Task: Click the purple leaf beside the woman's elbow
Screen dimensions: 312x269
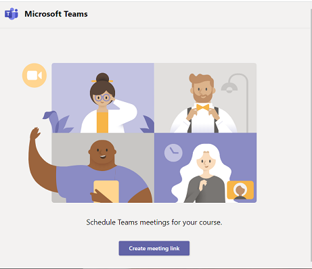Action: pos(148,124)
